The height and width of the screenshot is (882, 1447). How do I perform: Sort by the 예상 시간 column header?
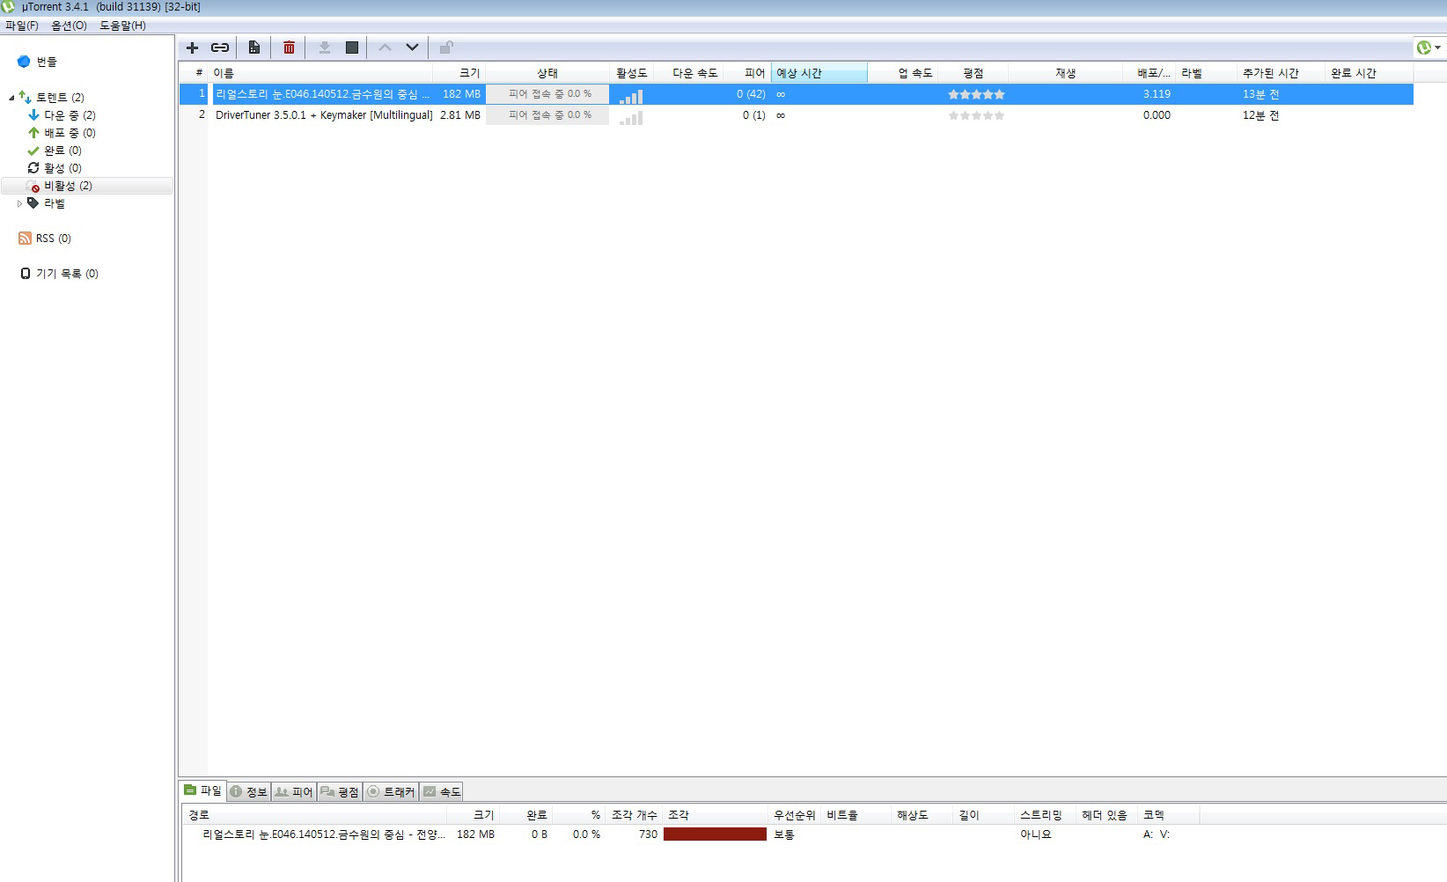pyautogui.click(x=819, y=73)
